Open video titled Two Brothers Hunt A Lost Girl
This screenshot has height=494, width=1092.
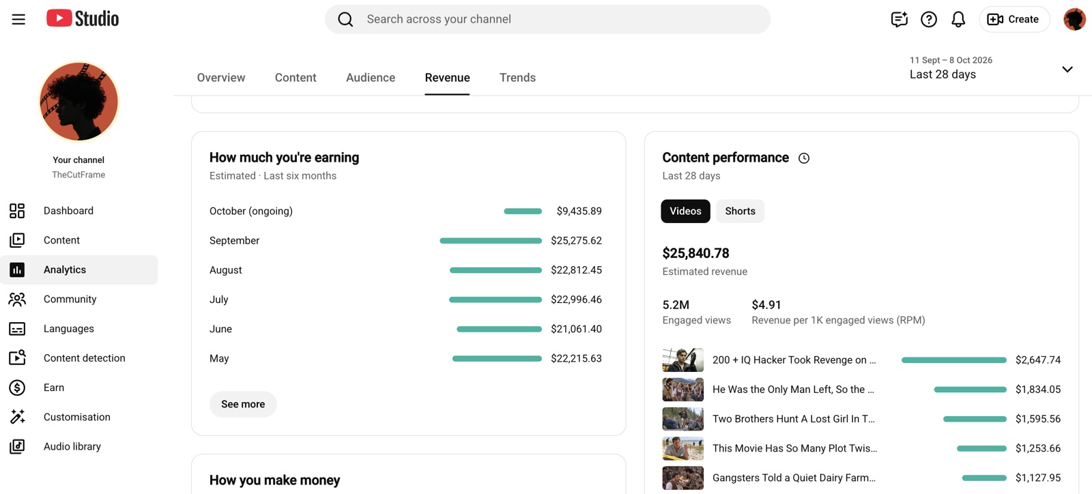tap(794, 419)
